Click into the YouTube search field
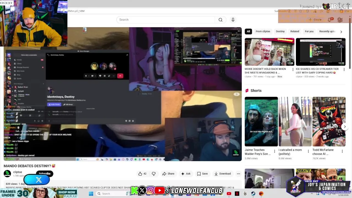 [x=166, y=20]
